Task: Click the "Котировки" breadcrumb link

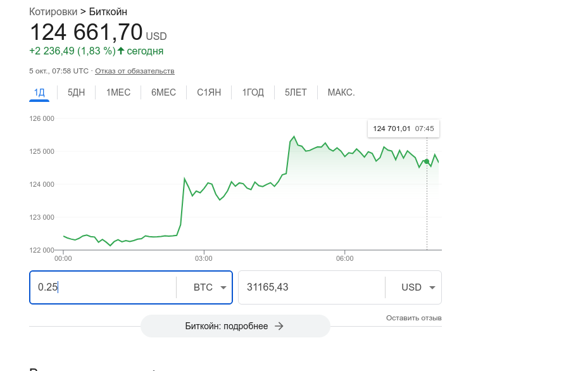Action: coord(53,12)
